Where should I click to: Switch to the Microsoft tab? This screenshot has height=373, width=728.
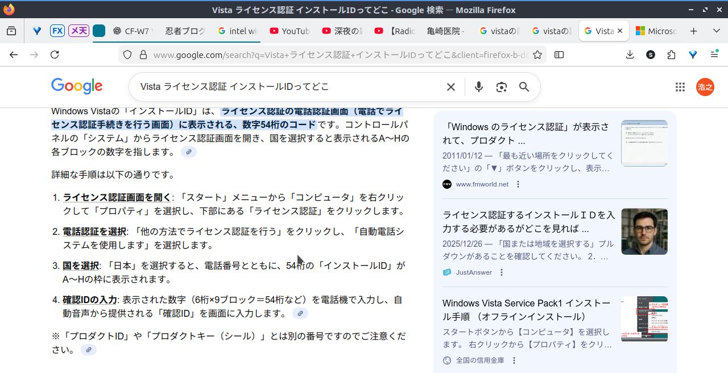click(655, 31)
